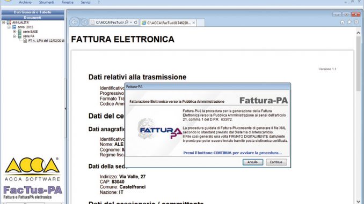Click the serie BASE series icon
This screenshot has height=204, width=364.
coord(20,32)
